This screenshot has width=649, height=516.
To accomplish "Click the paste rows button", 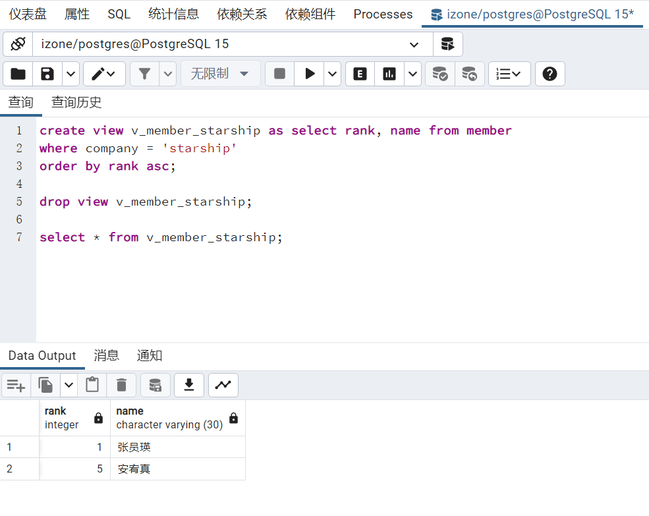I will (92, 385).
